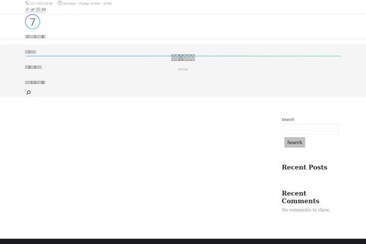Click the circular 7 site logo
The height and width of the screenshot is (244, 366).
click(x=32, y=22)
